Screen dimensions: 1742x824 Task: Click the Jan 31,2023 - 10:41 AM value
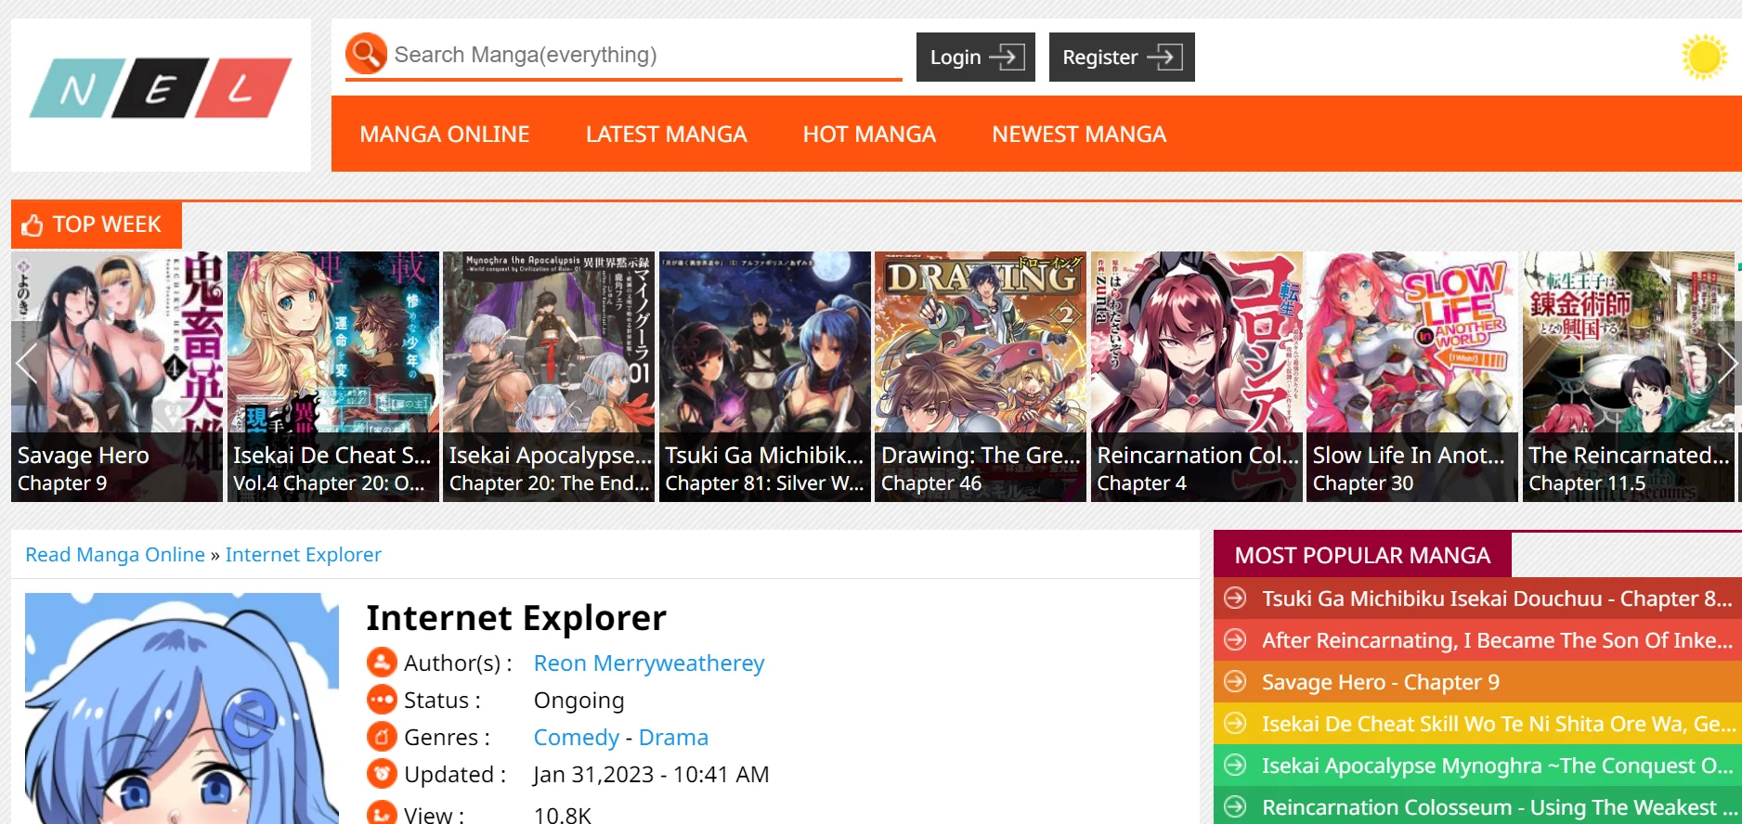click(x=651, y=775)
